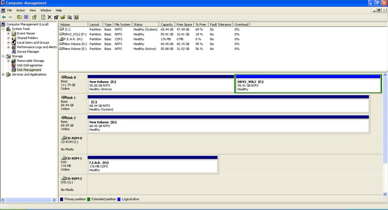
Task: Expand the Event Viewer node
Action: (x=8, y=34)
